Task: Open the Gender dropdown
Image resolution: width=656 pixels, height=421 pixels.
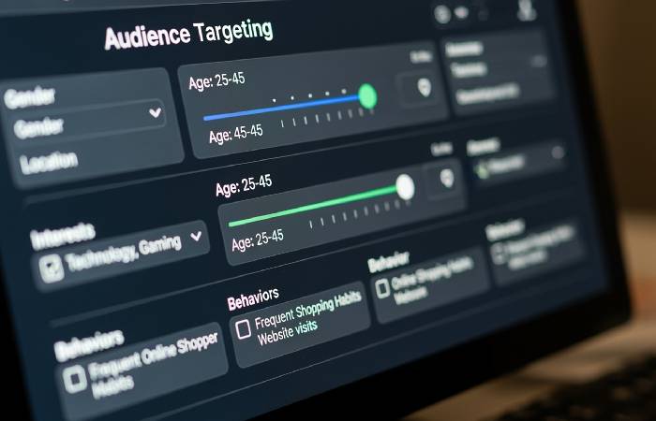Action: coord(155,113)
